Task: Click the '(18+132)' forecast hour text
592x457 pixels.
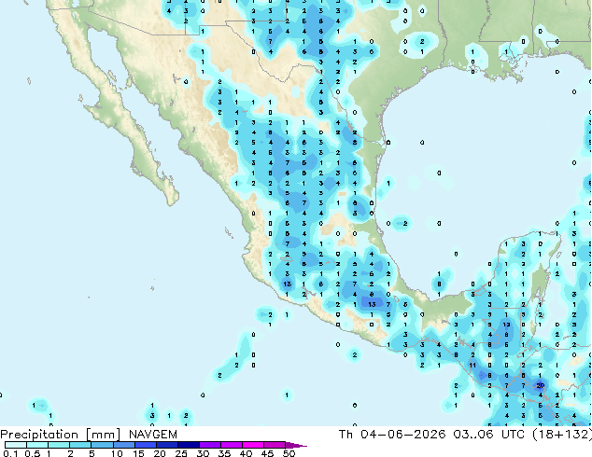Action: [x=562, y=434]
